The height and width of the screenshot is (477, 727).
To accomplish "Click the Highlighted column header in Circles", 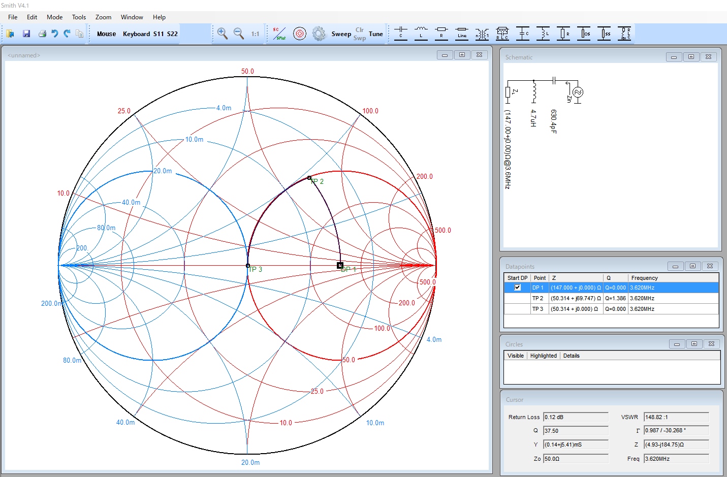I will [x=544, y=356].
